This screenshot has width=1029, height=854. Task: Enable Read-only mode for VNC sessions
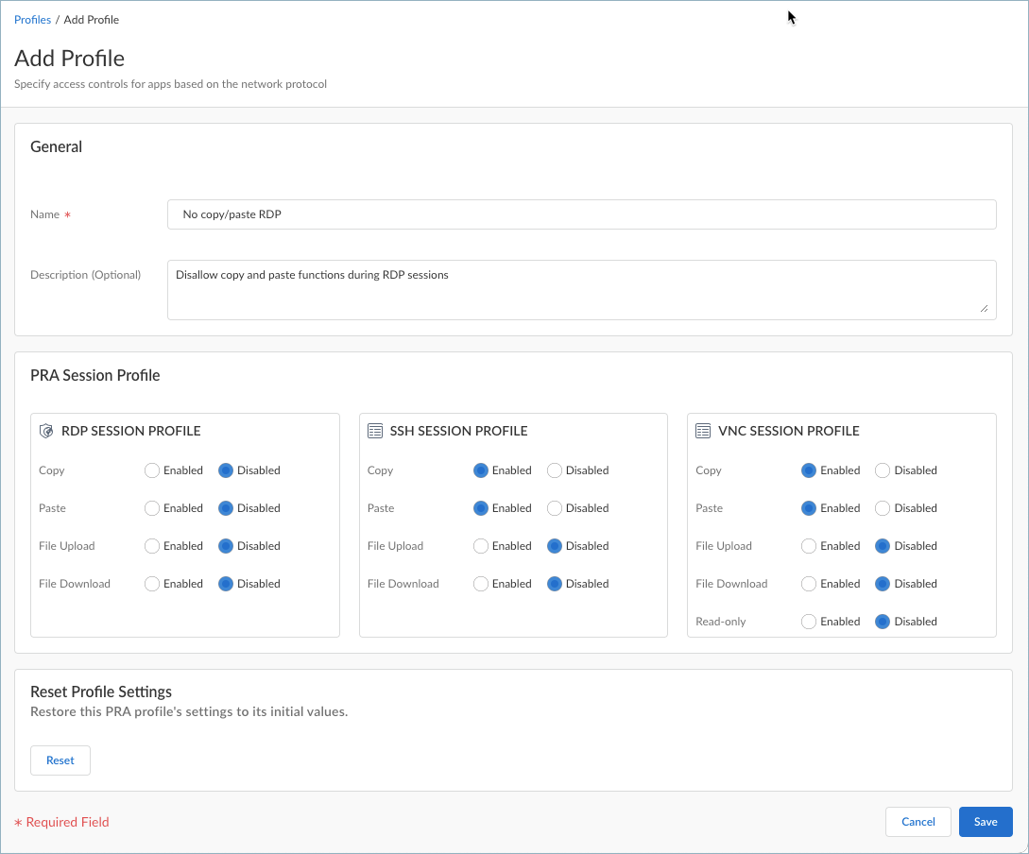(x=808, y=621)
